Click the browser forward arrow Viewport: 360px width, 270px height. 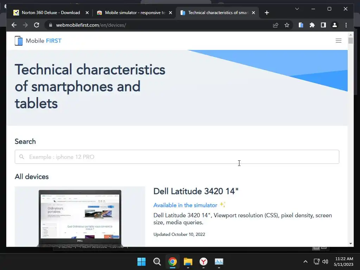tap(25, 25)
